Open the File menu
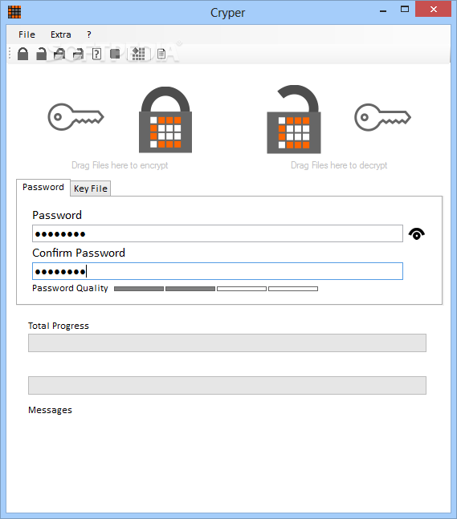The height and width of the screenshot is (519, 457). [27, 34]
